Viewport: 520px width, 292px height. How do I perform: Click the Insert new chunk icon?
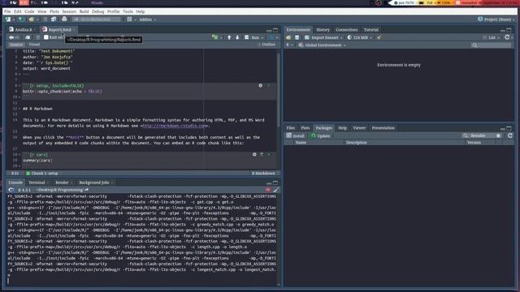tap(214, 37)
